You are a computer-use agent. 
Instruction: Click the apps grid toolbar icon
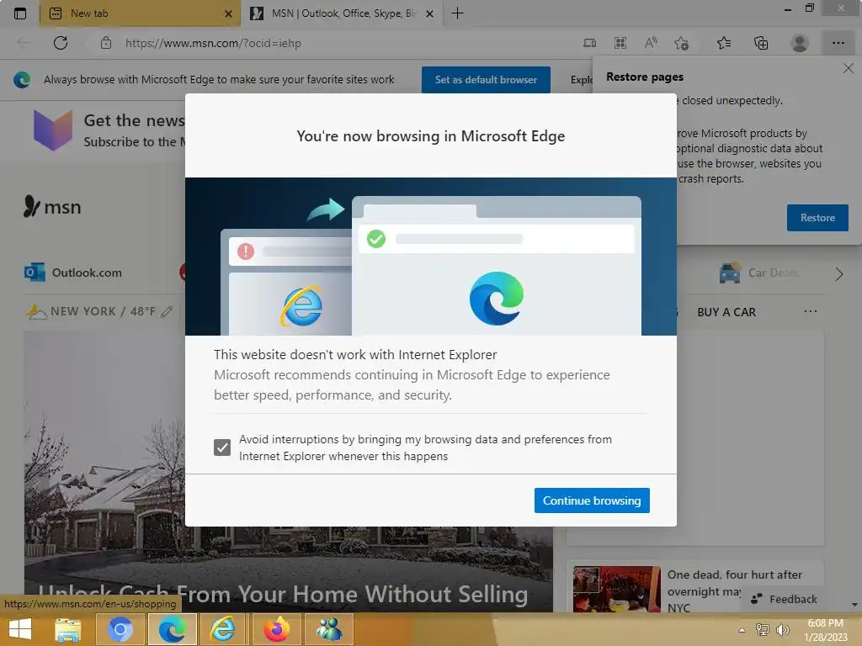click(x=620, y=43)
